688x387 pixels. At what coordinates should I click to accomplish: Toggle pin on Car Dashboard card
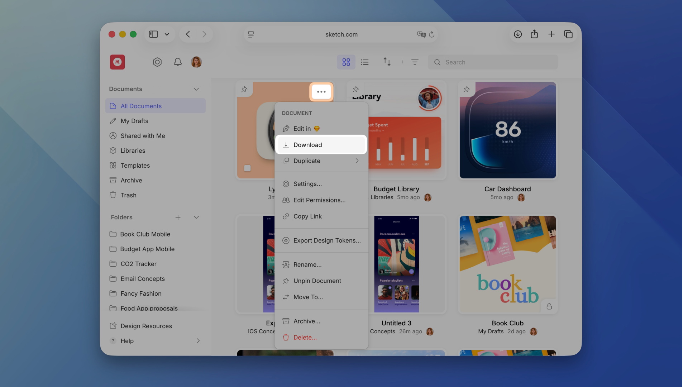point(467,89)
